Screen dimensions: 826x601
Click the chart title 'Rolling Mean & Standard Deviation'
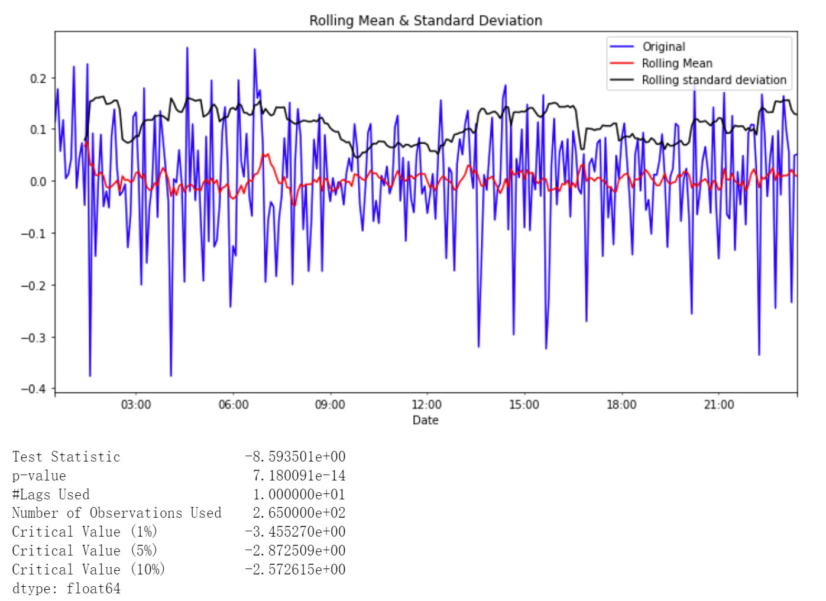pos(426,21)
